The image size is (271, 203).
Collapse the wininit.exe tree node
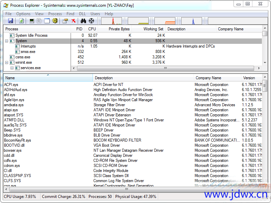tap(7, 63)
